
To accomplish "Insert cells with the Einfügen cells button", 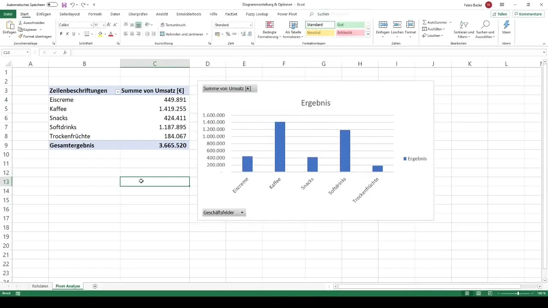I will pyautogui.click(x=383, y=29).
